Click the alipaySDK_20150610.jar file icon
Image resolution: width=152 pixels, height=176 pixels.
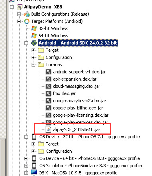pos(48,129)
